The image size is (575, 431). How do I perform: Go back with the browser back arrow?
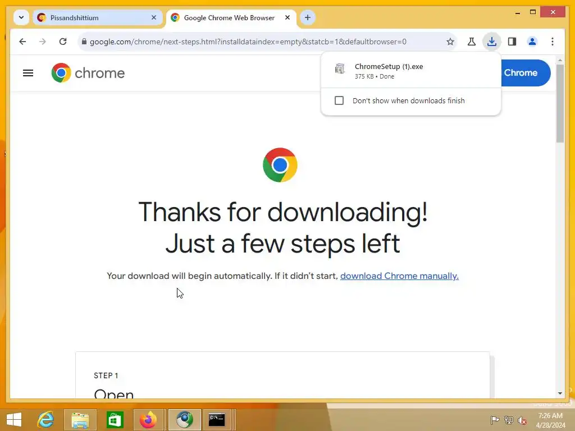22,42
